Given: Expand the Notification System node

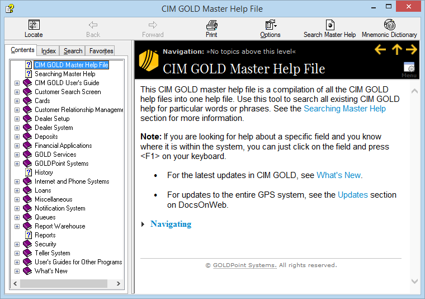Looking at the screenshot, I should pos(17,208).
